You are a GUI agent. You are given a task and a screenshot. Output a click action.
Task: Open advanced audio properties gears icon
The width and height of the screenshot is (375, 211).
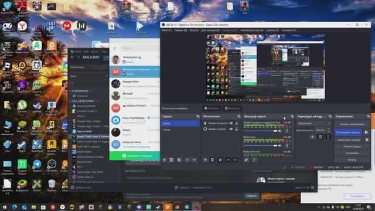(x=246, y=160)
